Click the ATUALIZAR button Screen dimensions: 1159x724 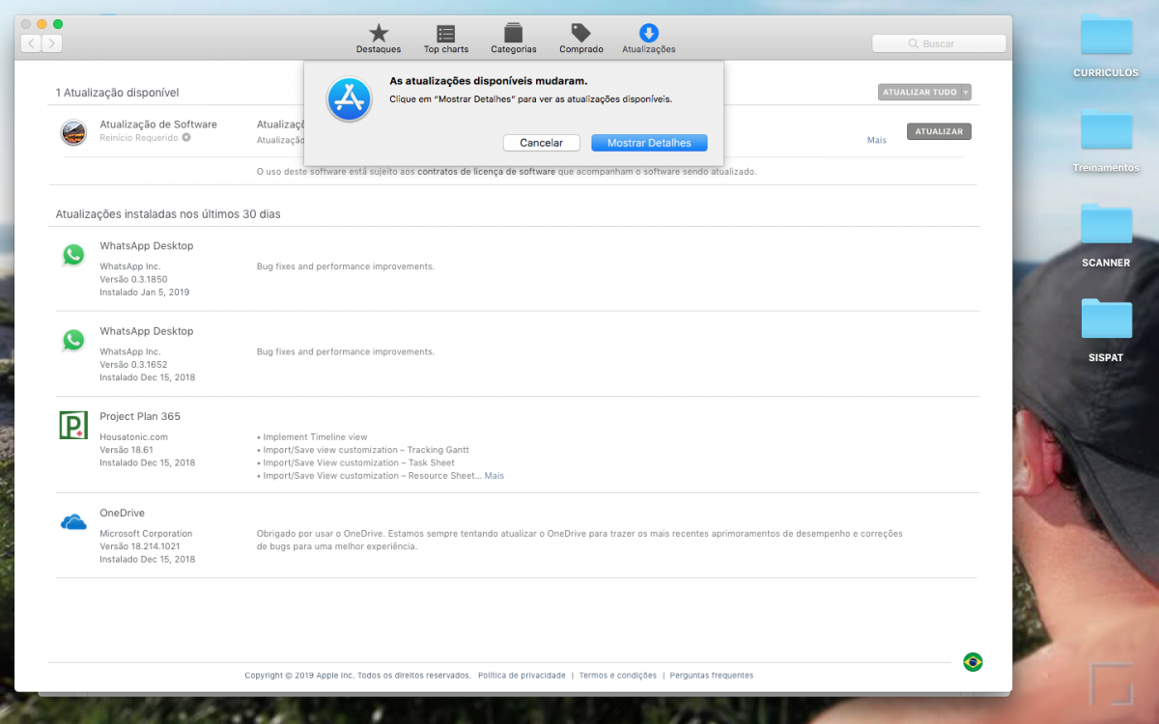[939, 132]
